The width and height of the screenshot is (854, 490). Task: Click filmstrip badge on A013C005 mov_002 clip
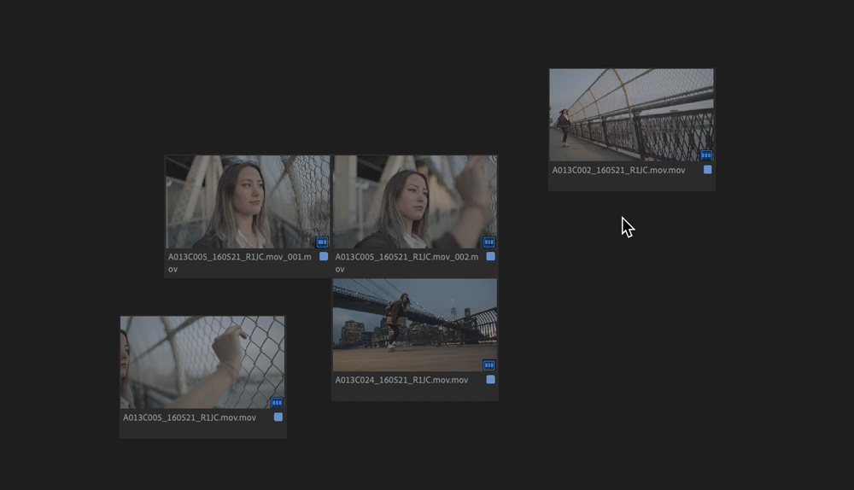489,242
